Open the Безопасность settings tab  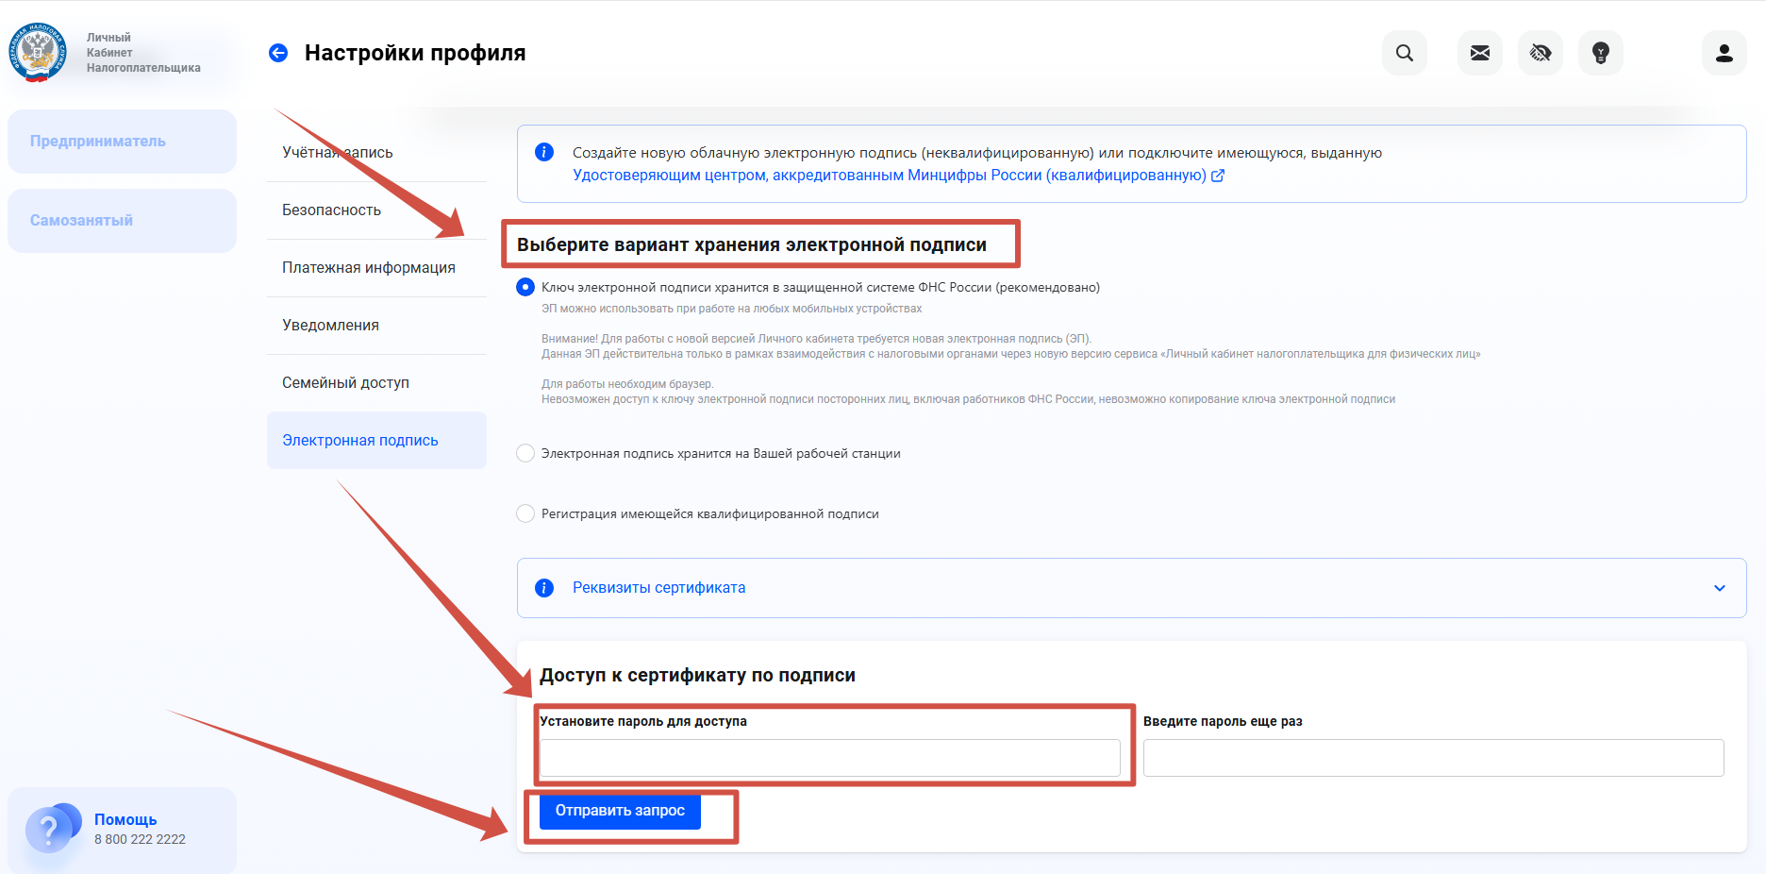[331, 210]
